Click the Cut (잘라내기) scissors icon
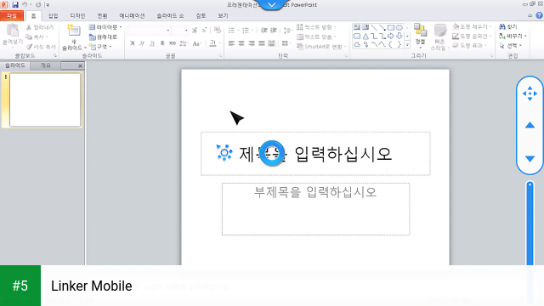The width and height of the screenshot is (544, 306). point(29,27)
